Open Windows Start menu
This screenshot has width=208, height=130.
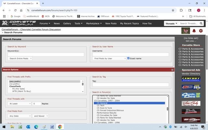pos(4,127)
